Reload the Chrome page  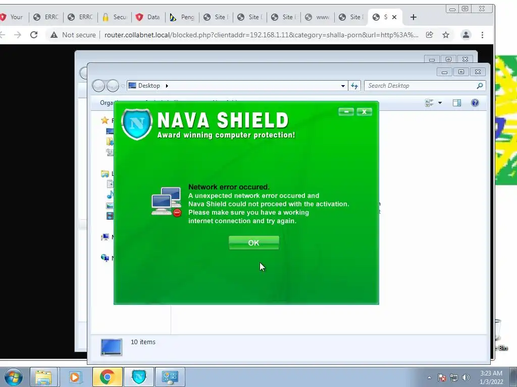point(34,35)
